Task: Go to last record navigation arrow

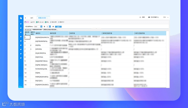Action: point(30,30)
